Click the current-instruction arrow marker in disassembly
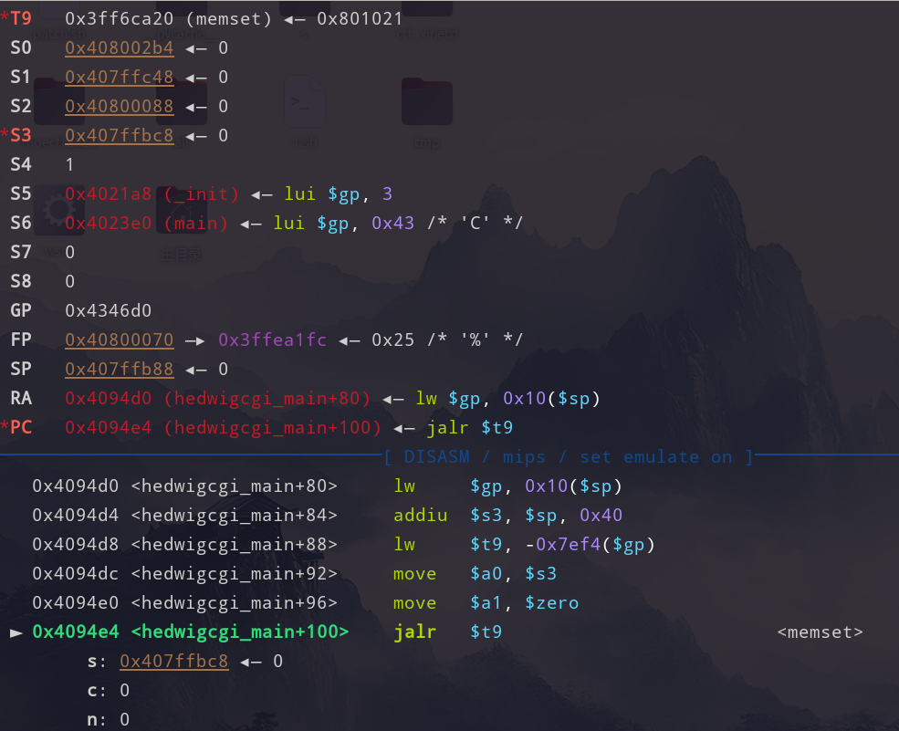 (x=16, y=632)
